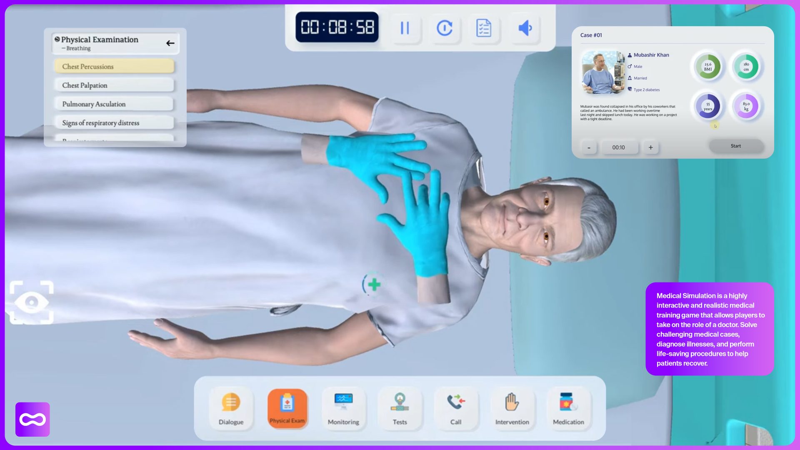Mute the sound speaker icon

(x=525, y=28)
